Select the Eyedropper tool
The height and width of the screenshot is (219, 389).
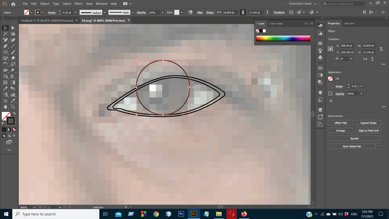point(5,89)
